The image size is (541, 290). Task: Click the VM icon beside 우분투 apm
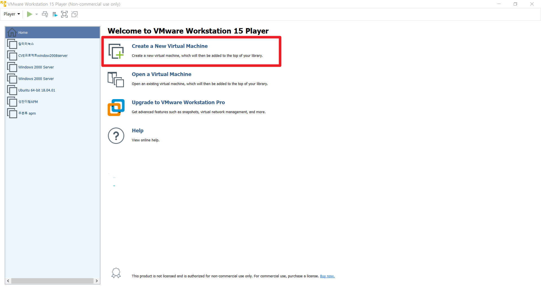pyautogui.click(x=12, y=113)
